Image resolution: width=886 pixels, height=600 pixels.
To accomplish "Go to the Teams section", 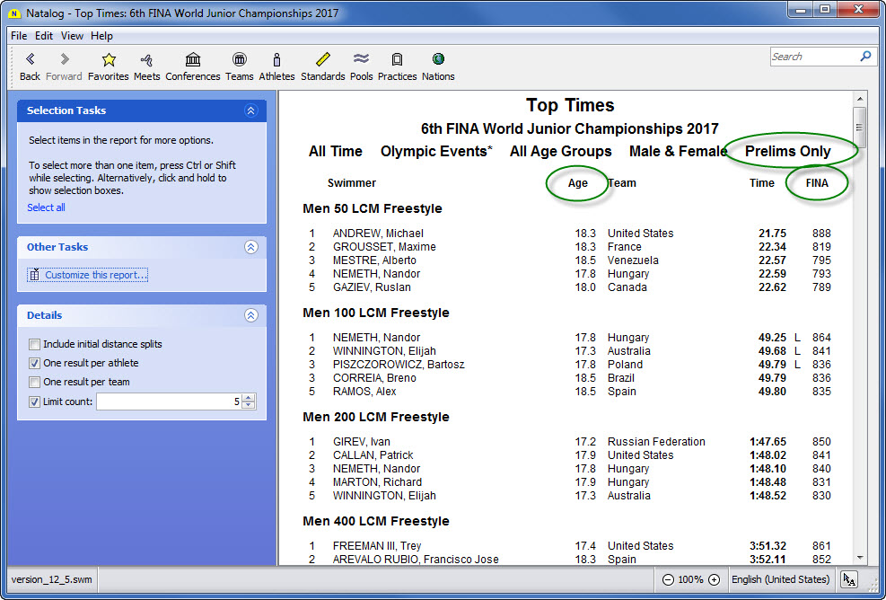I will pyautogui.click(x=239, y=60).
